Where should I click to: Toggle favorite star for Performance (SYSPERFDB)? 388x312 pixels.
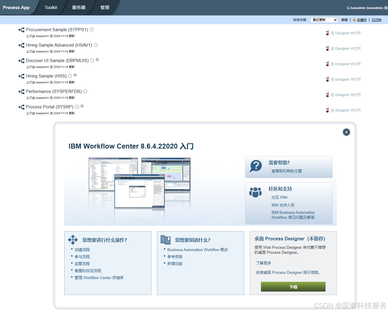coord(85,91)
